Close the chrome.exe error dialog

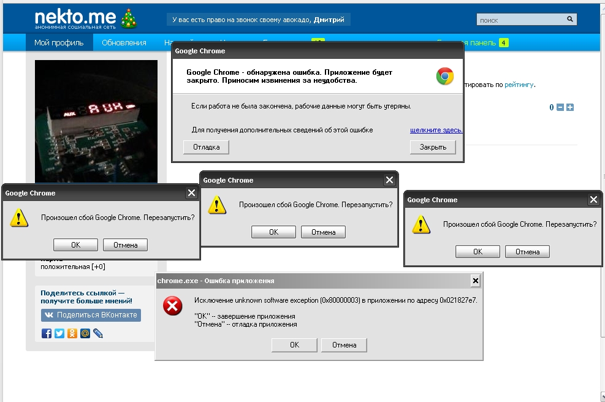(x=476, y=281)
